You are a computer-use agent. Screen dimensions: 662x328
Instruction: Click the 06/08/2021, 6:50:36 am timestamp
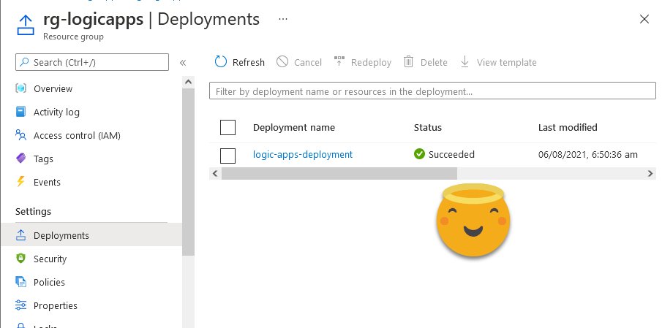(x=587, y=155)
